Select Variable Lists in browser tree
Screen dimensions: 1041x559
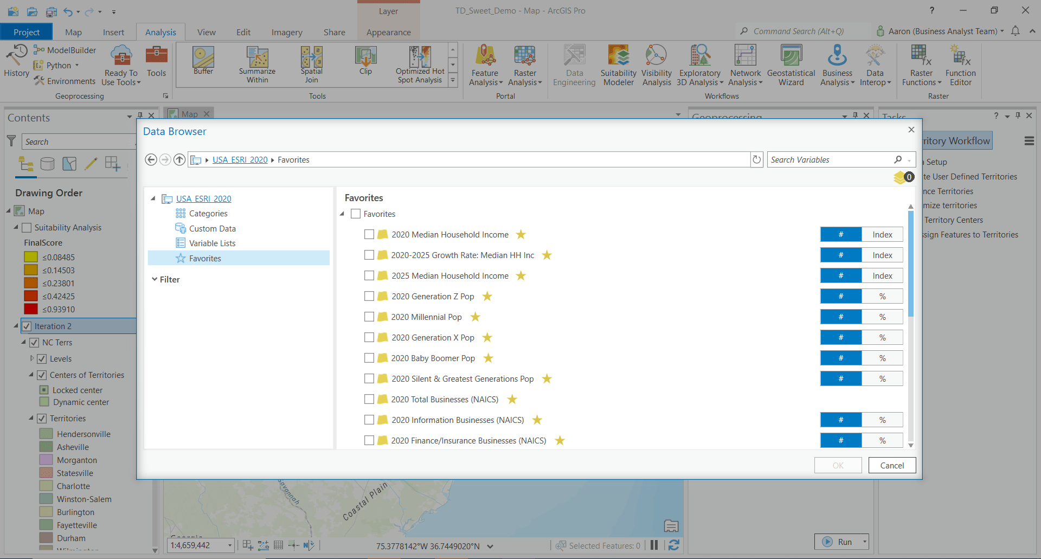click(212, 243)
